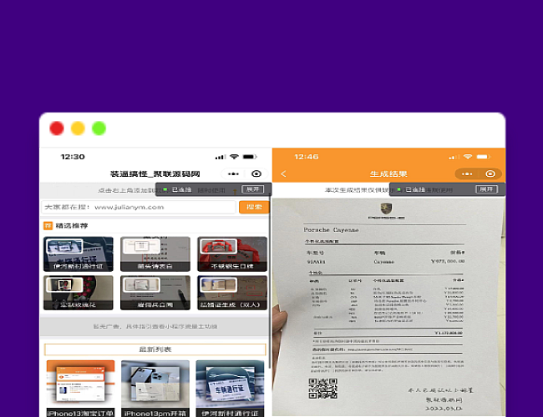Expand the connection overlay on the left screen
This screenshot has width=543, height=417.
pyautogui.click(x=252, y=189)
